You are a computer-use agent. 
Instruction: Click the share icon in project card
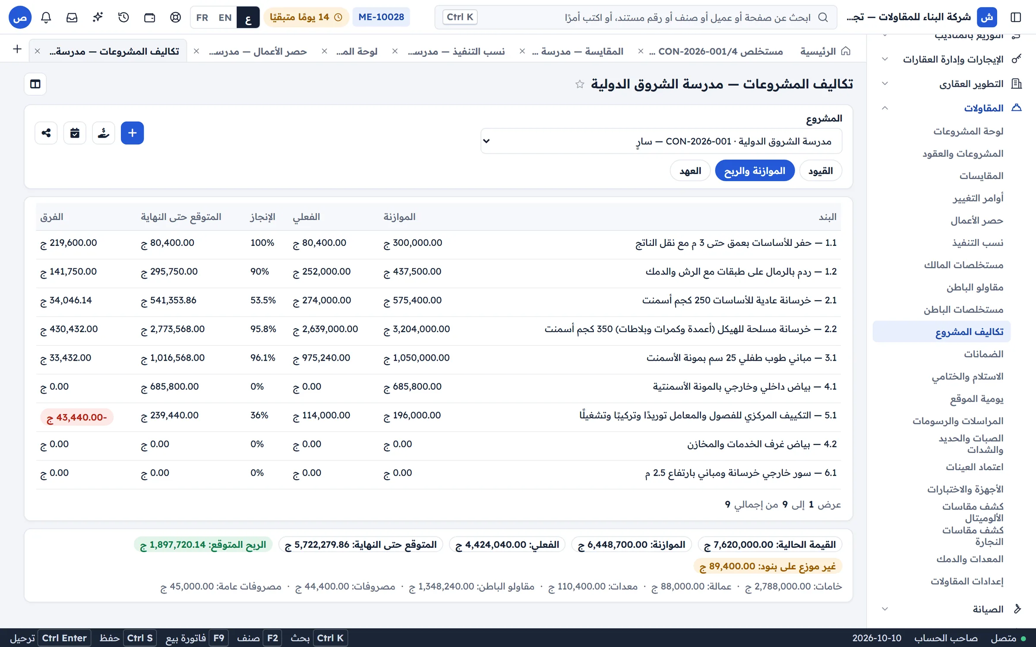46,133
